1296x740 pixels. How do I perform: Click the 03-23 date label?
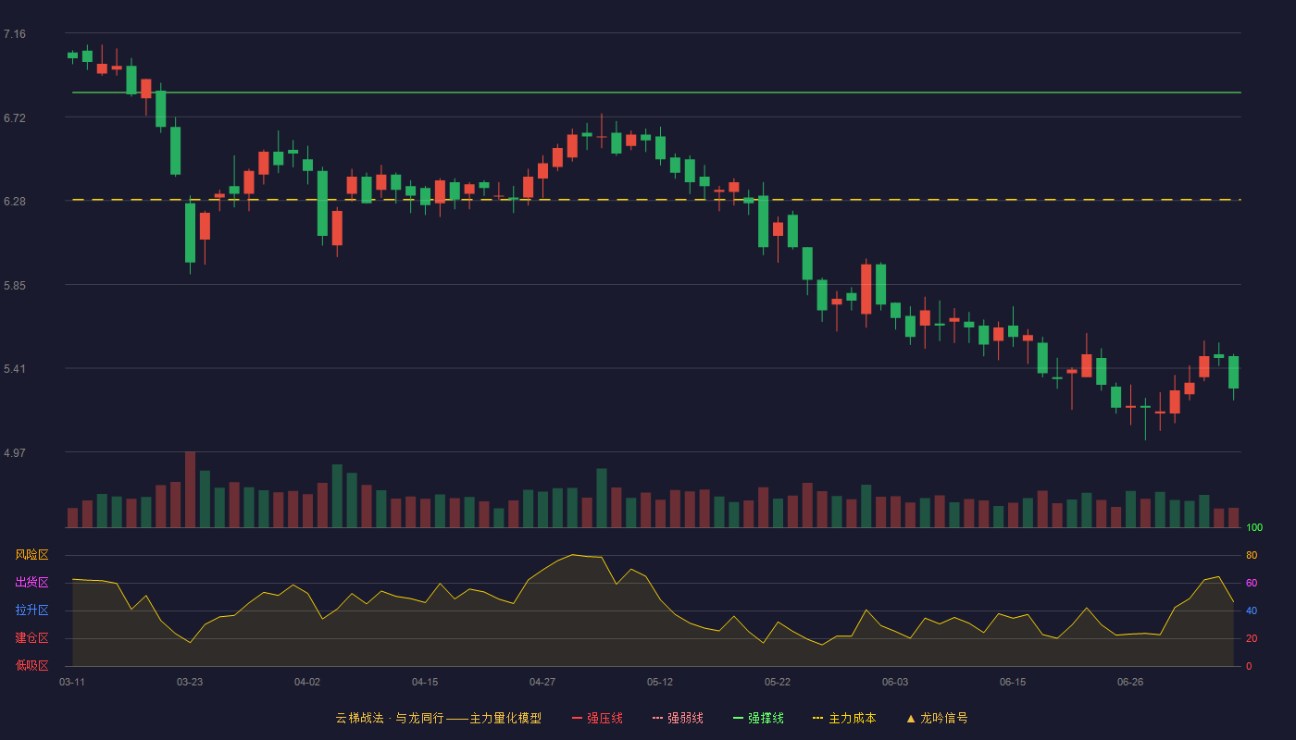click(x=190, y=682)
